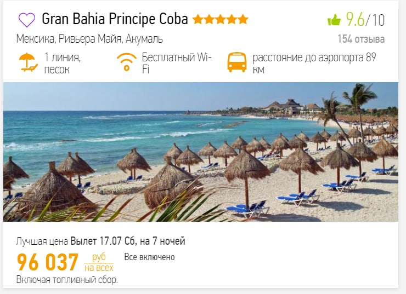406x294 pixels.
Task: Select the 'Бесплатный Wi-Fi' text
Action: (x=177, y=64)
